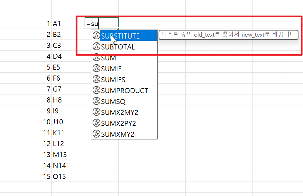Choose SUBTOTAL function suggestion
The image size is (303, 196).
click(124, 47)
